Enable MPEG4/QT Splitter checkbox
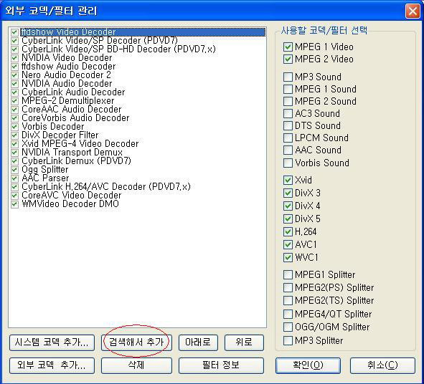Viewport: 424px width, 384px height. click(288, 314)
